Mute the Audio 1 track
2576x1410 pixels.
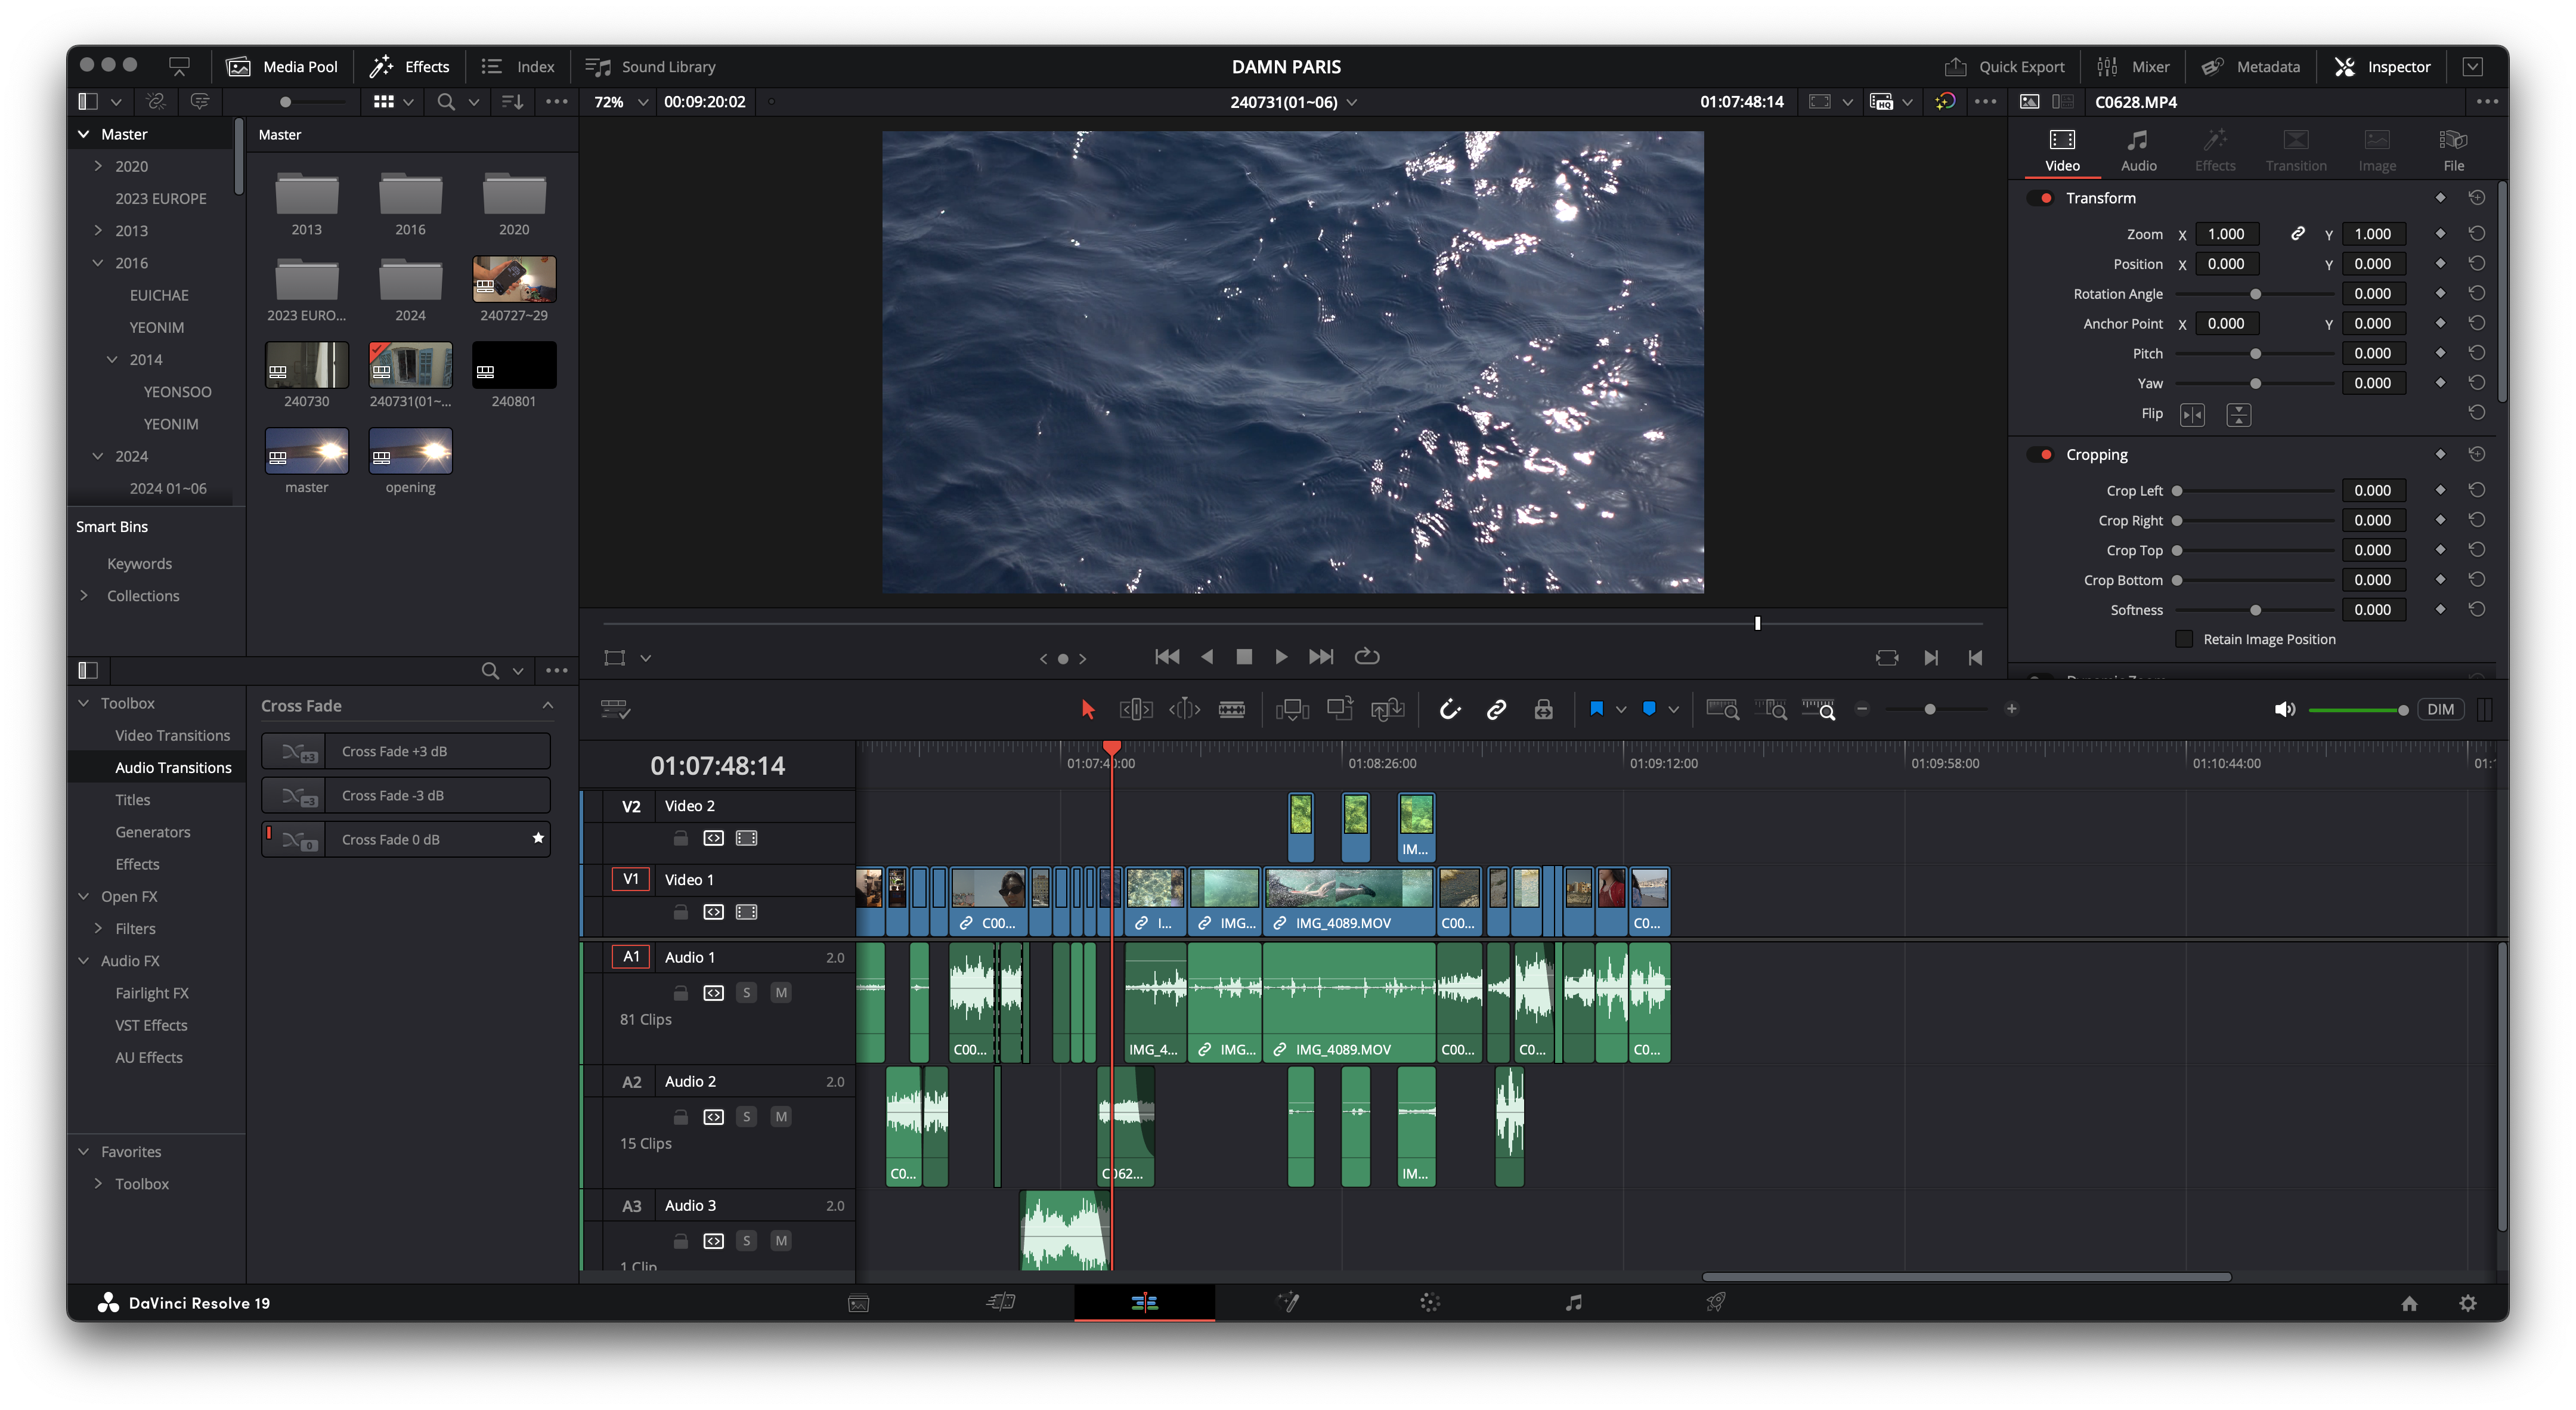(781, 992)
